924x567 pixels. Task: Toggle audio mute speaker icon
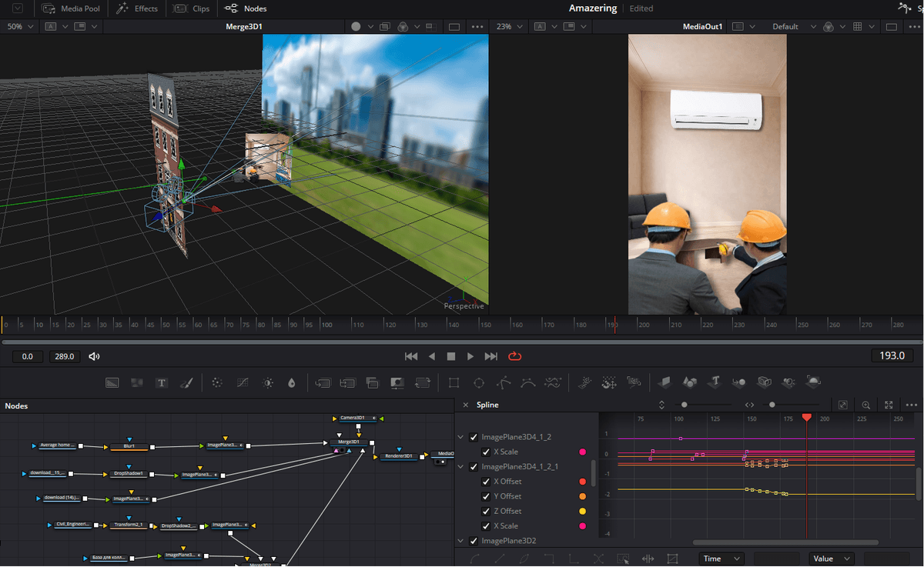pos(95,356)
